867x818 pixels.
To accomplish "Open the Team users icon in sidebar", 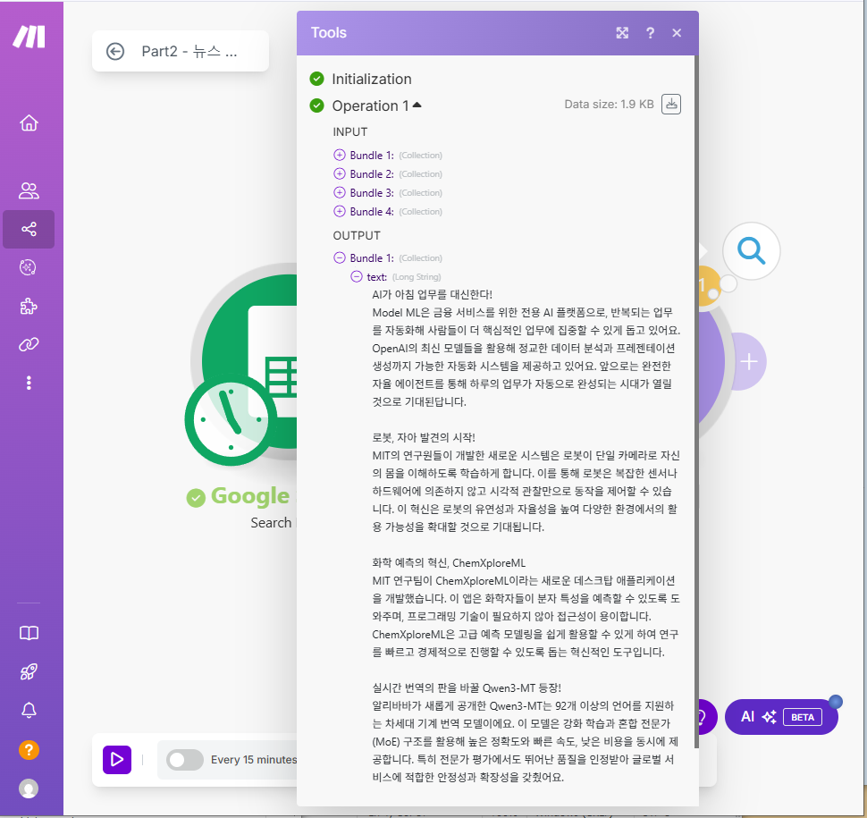I will point(29,190).
